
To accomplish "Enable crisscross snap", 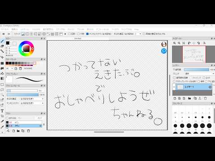I will pos(31,34).
